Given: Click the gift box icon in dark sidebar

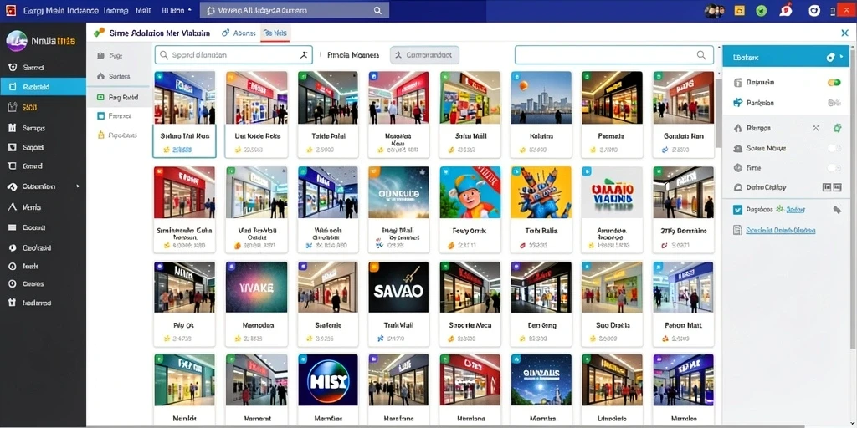Looking at the screenshot, I should coord(12,303).
